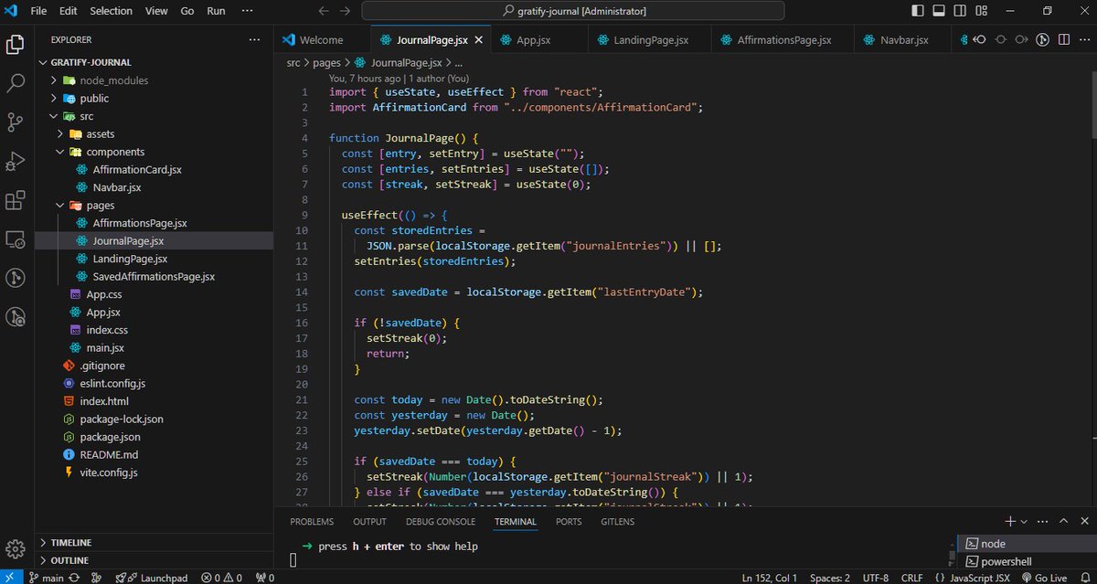The height and width of the screenshot is (584, 1097).
Task: Click the ports forwarded indicator showing 0
Action: tap(265, 578)
